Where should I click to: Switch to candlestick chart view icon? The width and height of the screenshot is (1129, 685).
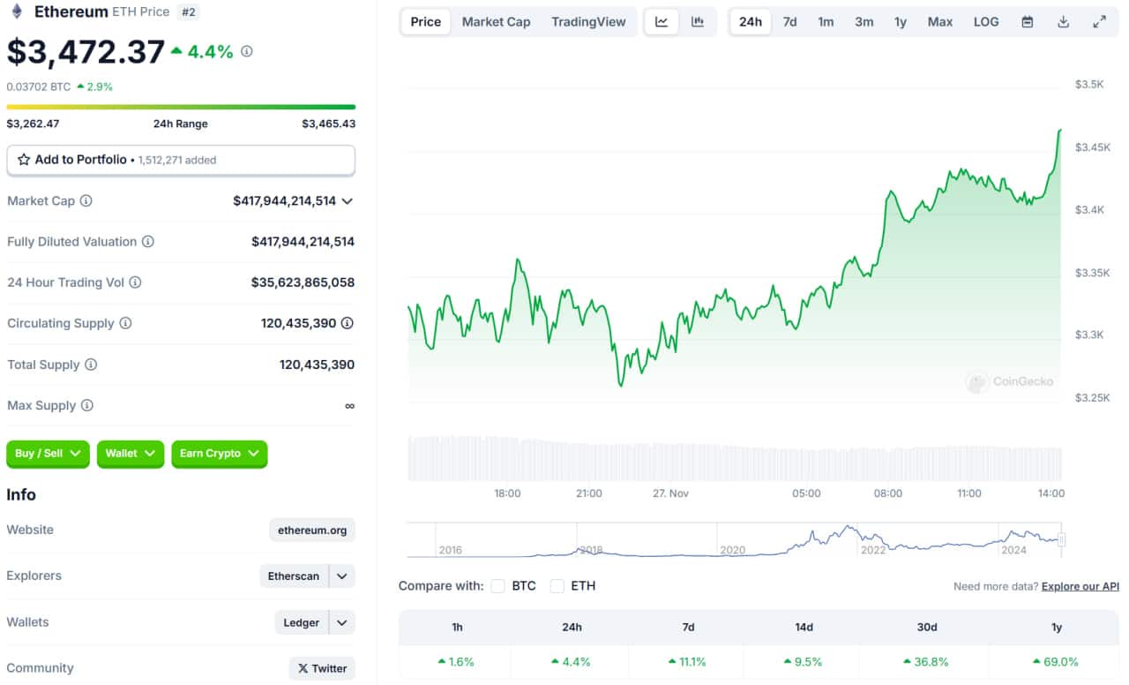coord(698,22)
